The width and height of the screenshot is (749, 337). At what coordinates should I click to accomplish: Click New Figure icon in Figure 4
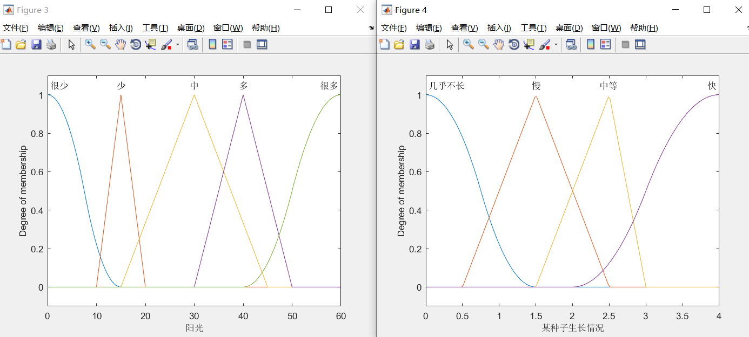(384, 45)
